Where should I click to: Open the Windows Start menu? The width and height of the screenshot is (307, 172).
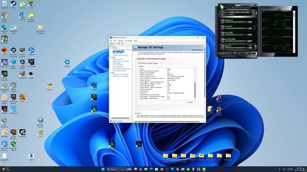coord(103,169)
